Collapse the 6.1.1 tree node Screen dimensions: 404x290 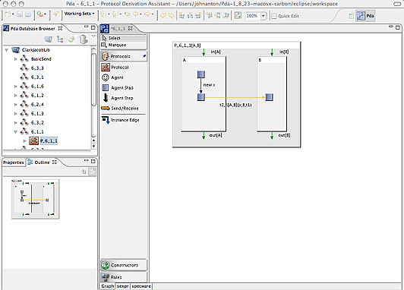click(15, 132)
